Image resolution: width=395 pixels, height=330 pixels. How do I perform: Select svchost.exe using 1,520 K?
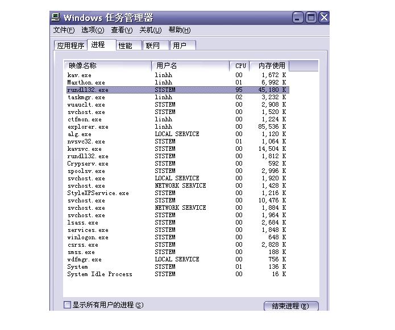coord(178,112)
